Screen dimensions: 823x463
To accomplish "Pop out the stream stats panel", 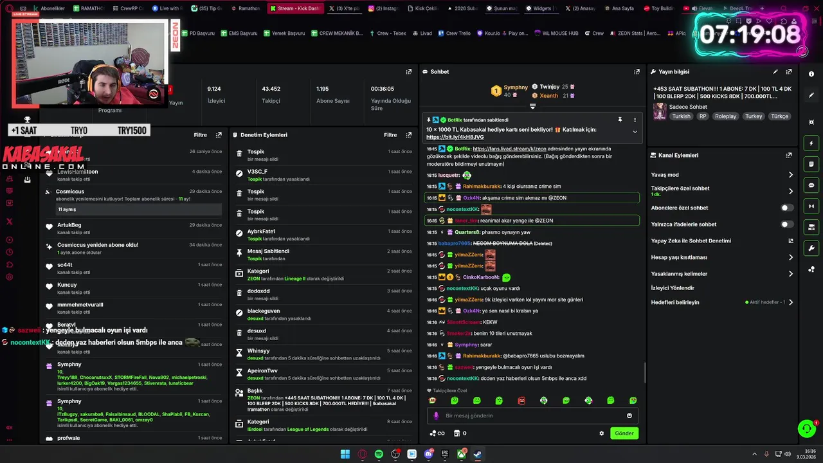I will (409, 71).
